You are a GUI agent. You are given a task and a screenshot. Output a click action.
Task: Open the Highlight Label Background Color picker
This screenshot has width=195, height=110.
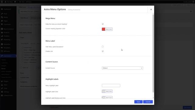click(107, 97)
